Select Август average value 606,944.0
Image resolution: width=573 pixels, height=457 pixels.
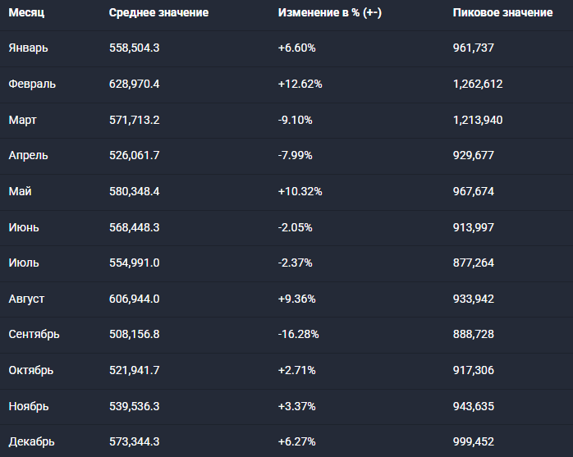click(x=134, y=299)
